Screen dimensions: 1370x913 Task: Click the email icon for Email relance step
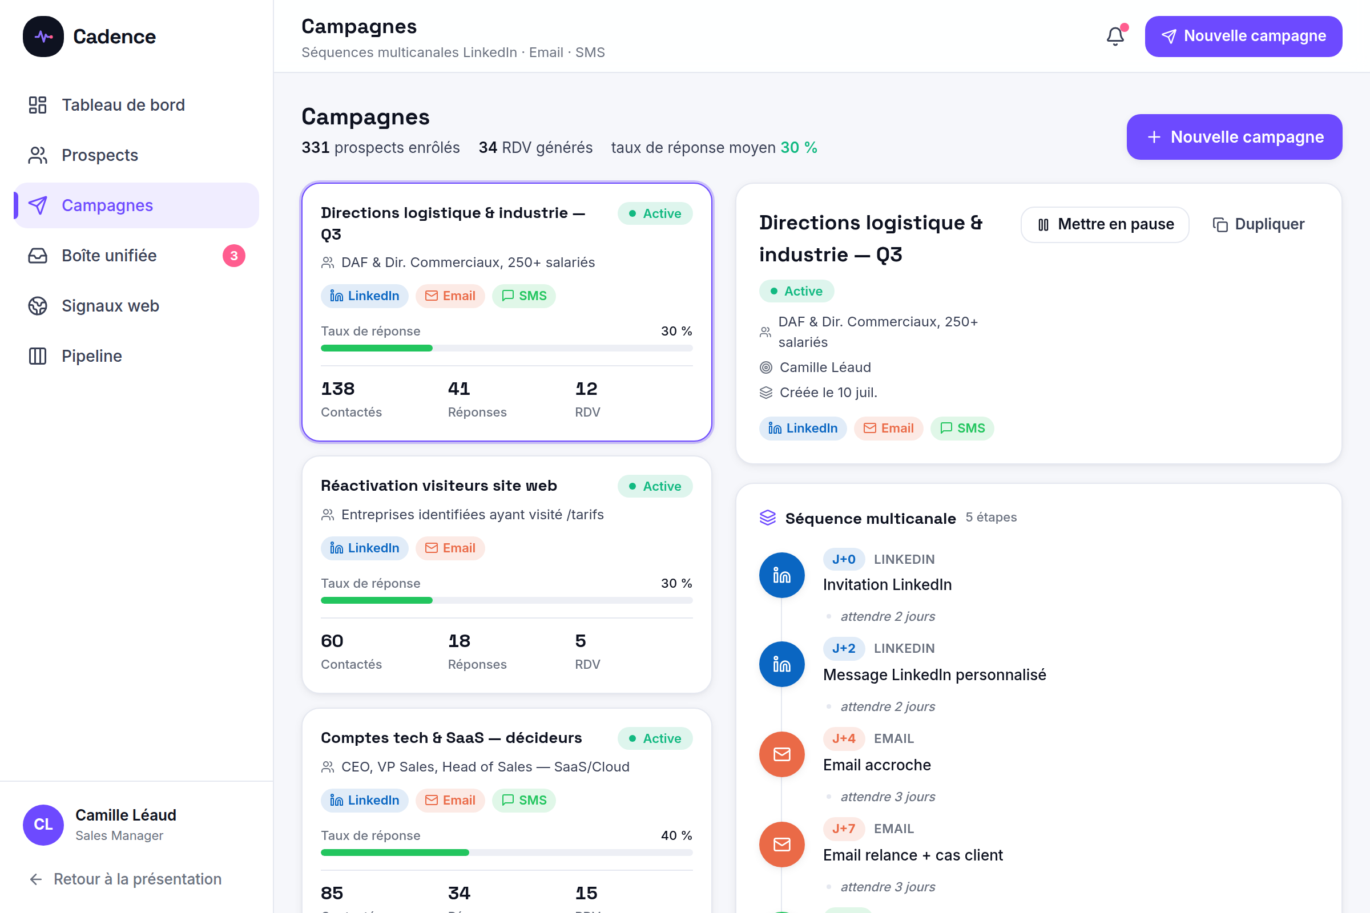pos(781,845)
